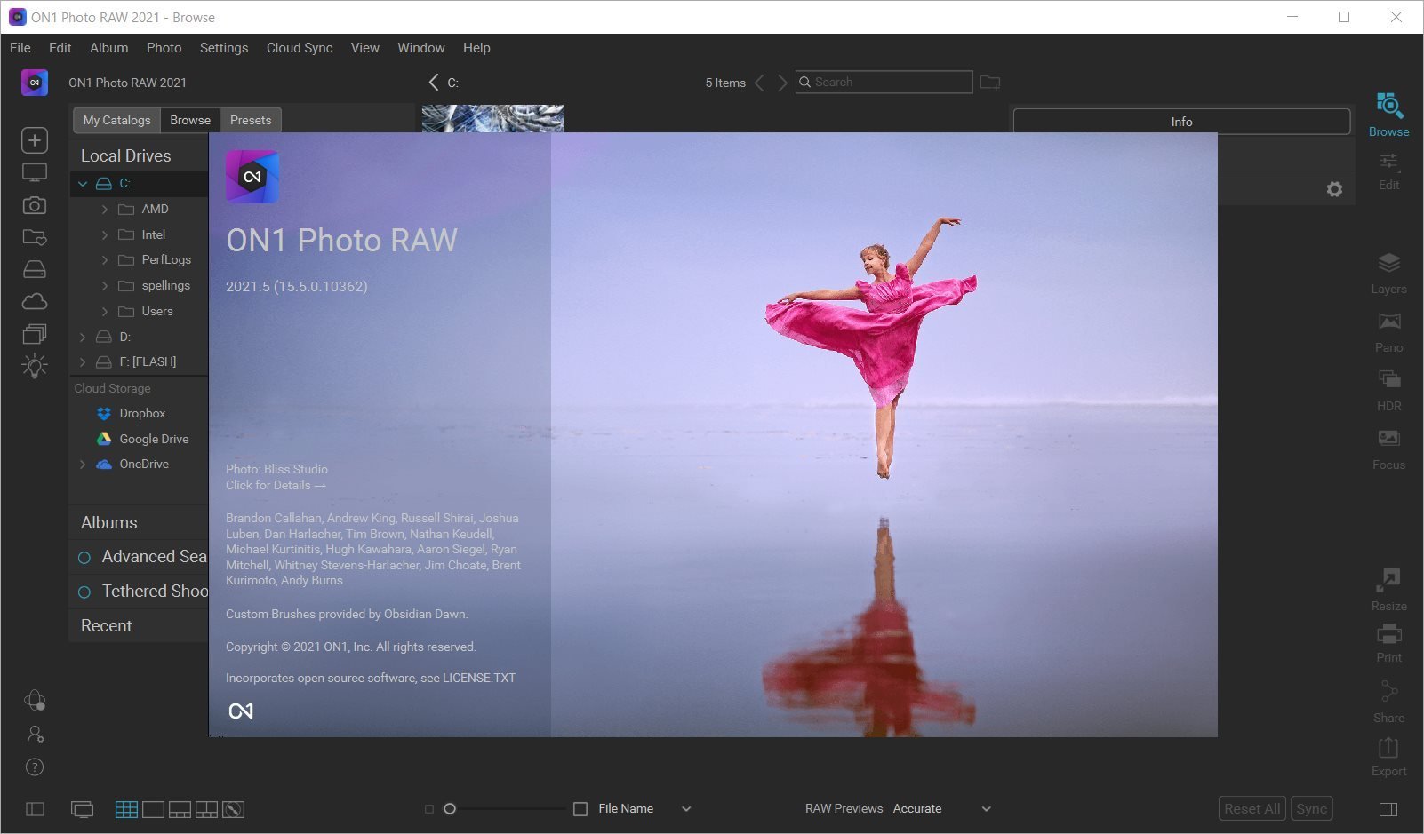Select grid view mode icon
This screenshot has height=834, width=1424.
pyautogui.click(x=126, y=809)
